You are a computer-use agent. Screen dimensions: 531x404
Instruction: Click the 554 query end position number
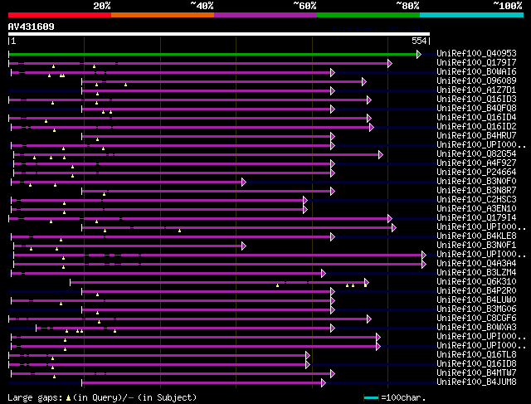419,41
